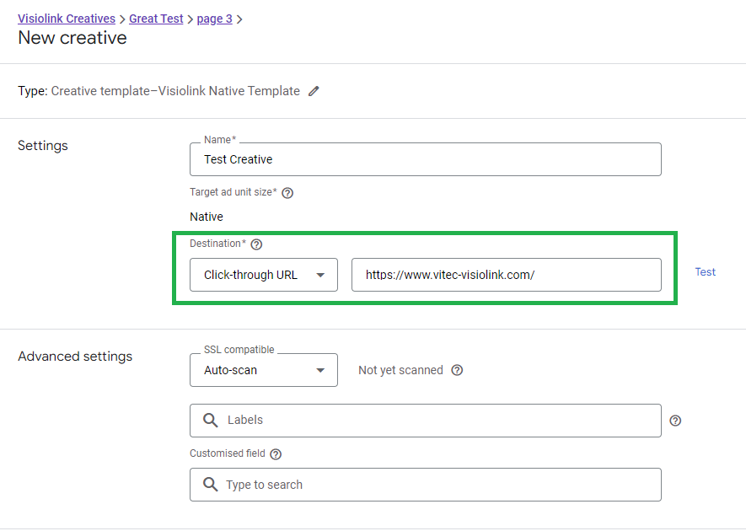Show help icon next to Destination
Image resolution: width=746 pixels, height=531 pixels.
pos(256,244)
